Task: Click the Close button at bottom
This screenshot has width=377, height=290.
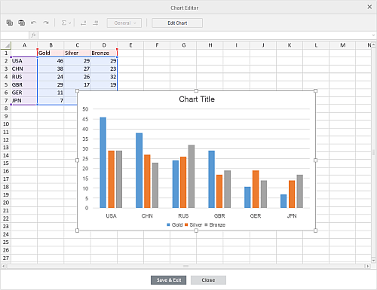Action: 208,280
